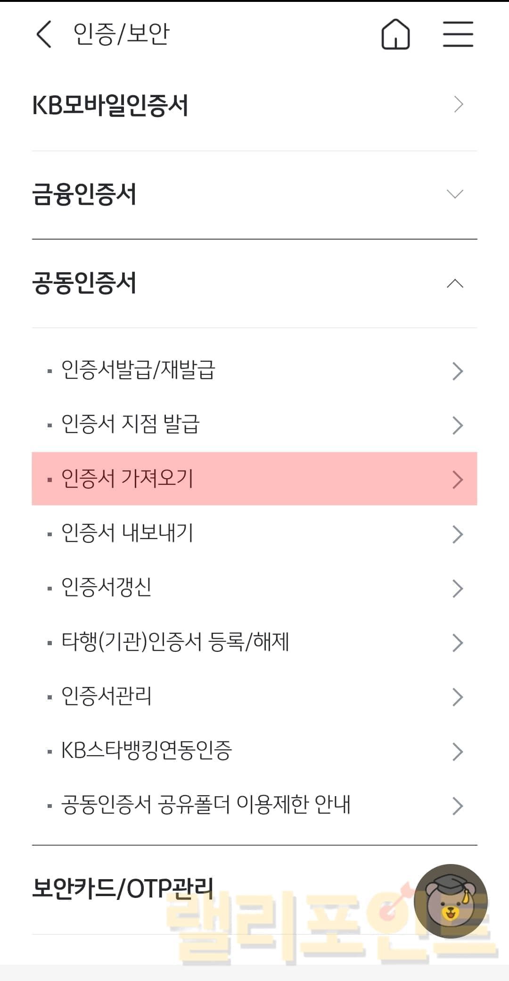Image resolution: width=509 pixels, height=981 pixels.
Task: Open 보안카드/OTP관리 section
Action: tap(123, 889)
